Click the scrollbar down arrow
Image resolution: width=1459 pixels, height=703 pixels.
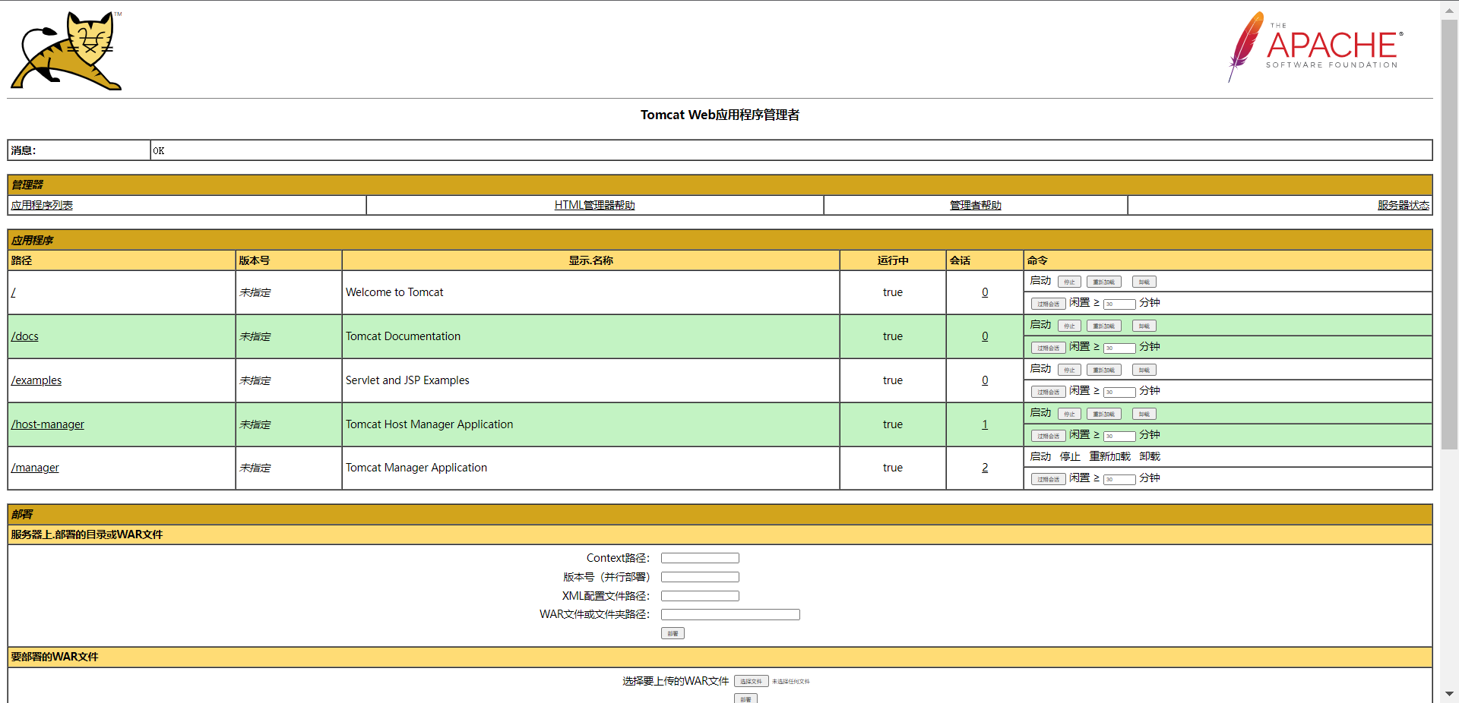[1449, 694]
